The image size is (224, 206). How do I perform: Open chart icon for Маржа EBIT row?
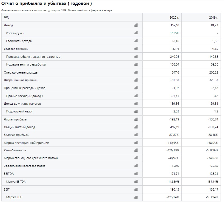tap(136, 197)
